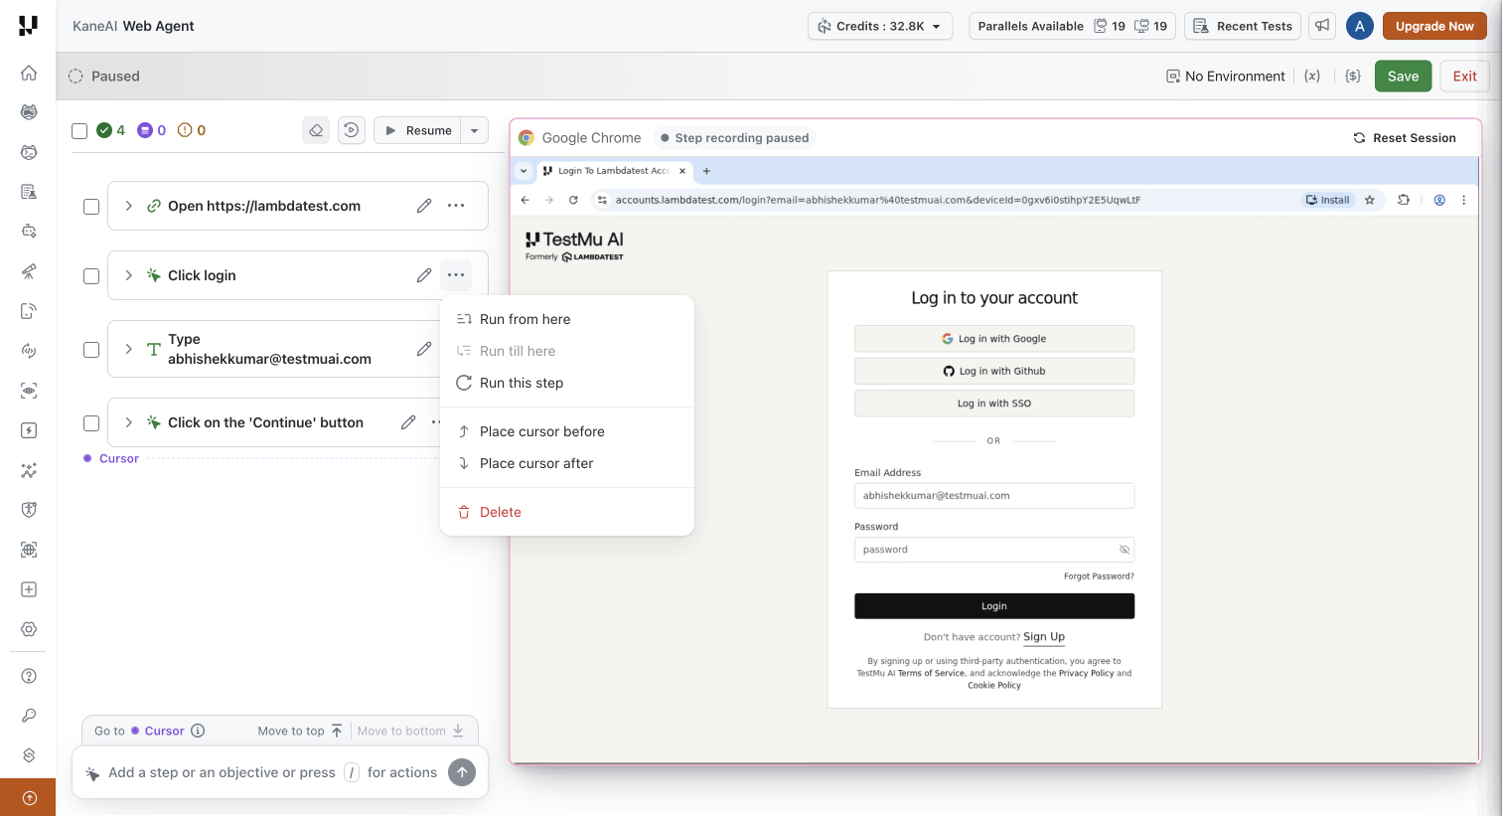Select 'Run from here' menu item
The image size is (1502, 816).
tap(567, 319)
